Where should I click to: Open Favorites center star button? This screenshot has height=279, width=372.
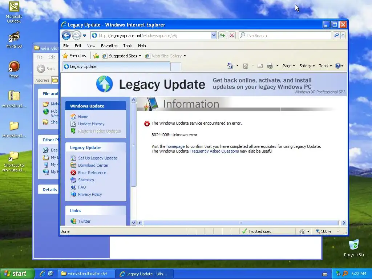click(74, 56)
